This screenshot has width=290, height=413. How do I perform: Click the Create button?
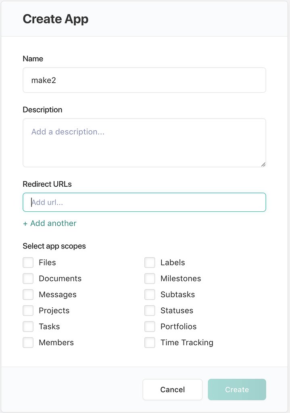(237, 390)
